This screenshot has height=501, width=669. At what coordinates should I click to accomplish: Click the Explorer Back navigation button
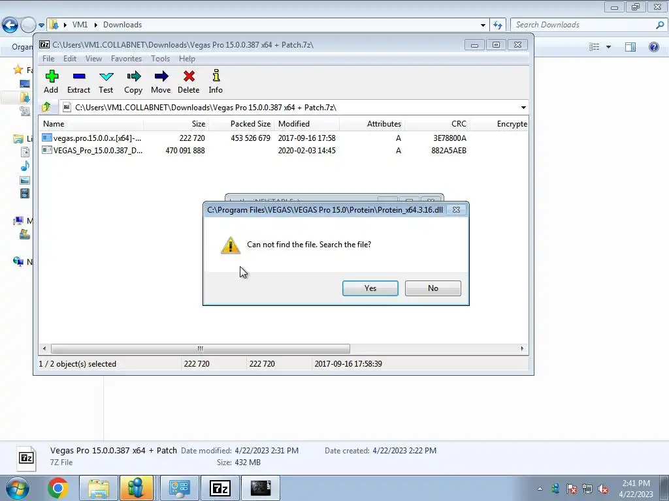point(10,25)
